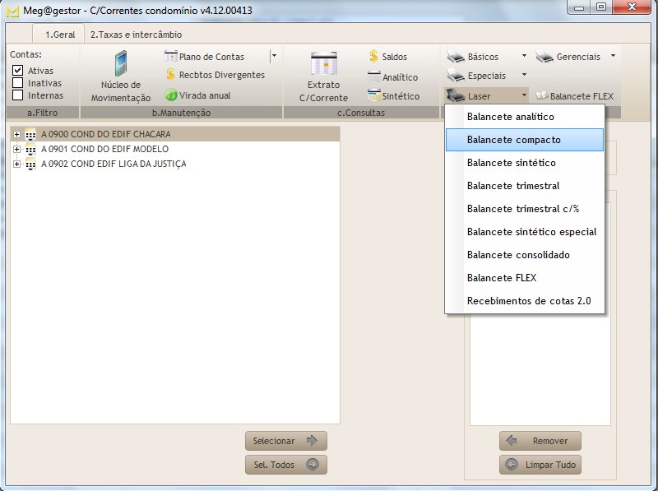Open Plano de Contas
The height and width of the screenshot is (491, 658).
click(x=211, y=57)
